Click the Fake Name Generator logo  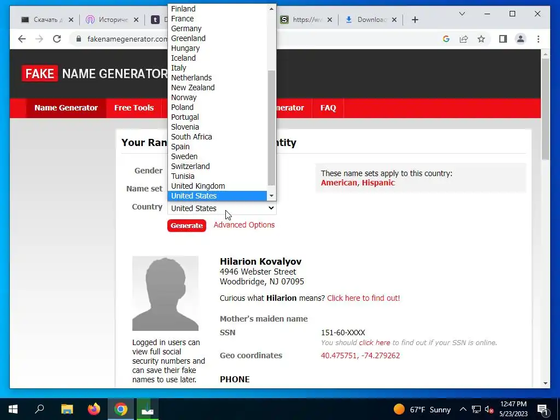point(94,74)
